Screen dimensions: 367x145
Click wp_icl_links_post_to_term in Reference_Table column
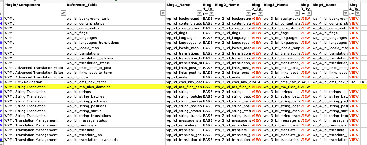tap(89, 72)
